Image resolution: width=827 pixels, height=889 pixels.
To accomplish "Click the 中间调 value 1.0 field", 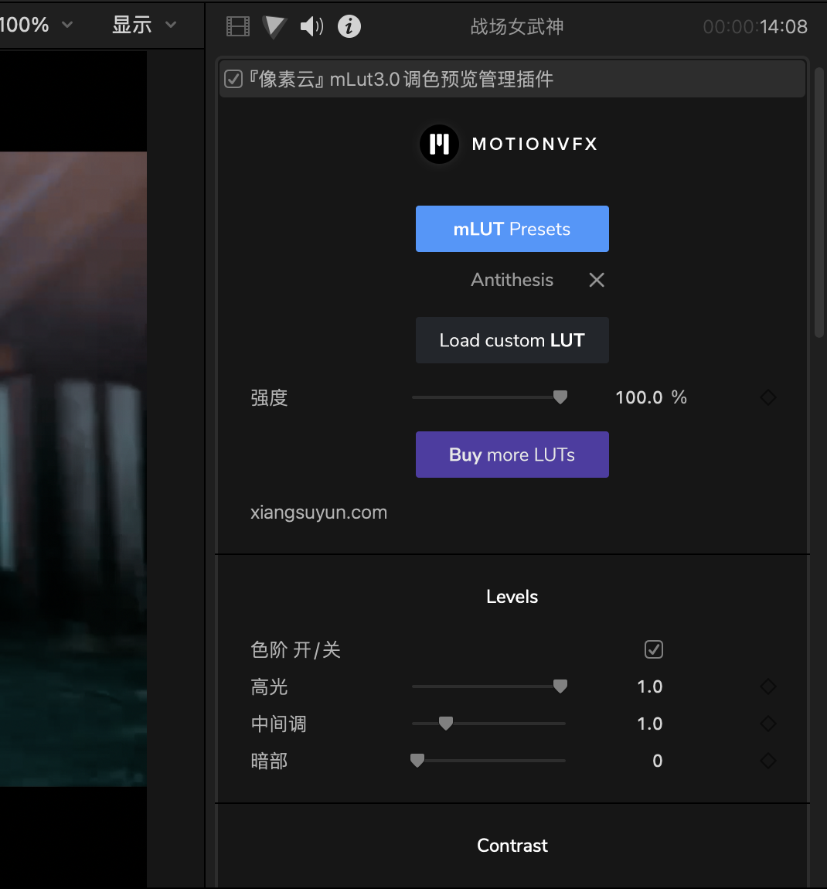I will (649, 724).
